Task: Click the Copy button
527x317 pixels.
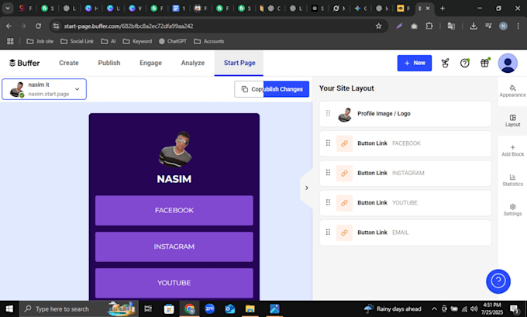Action: pos(249,89)
